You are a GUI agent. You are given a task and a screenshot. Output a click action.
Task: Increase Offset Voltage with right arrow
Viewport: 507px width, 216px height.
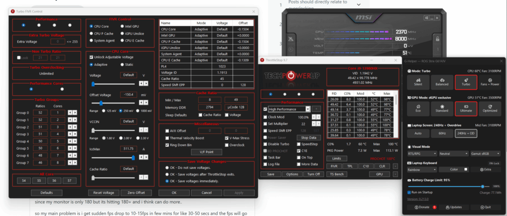pyautogui.click(x=146, y=103)
